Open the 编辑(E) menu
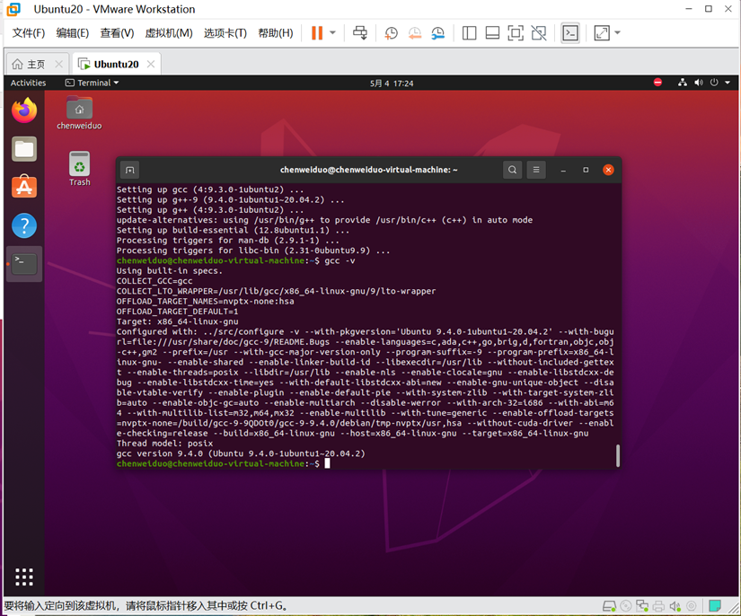 click(x=73, y=33)
